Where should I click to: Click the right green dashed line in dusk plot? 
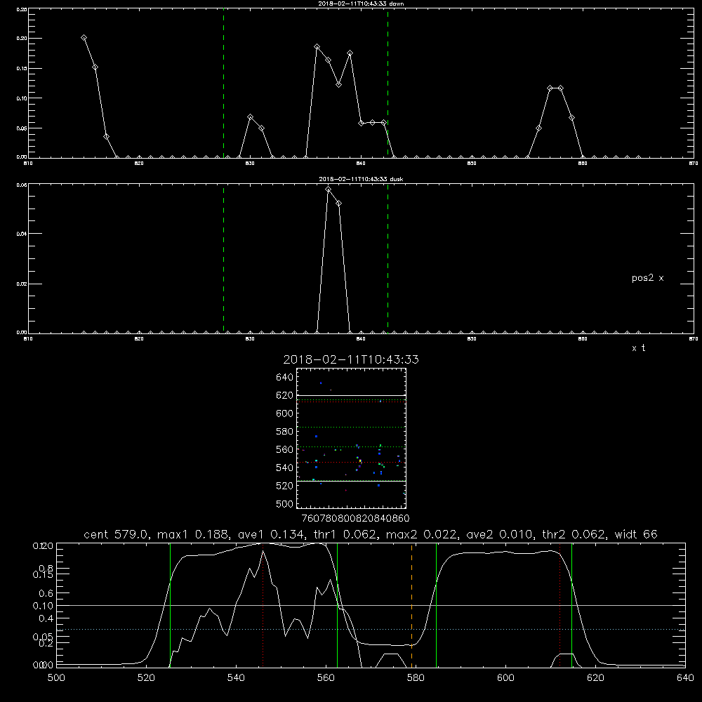click(x=388, y=258)
